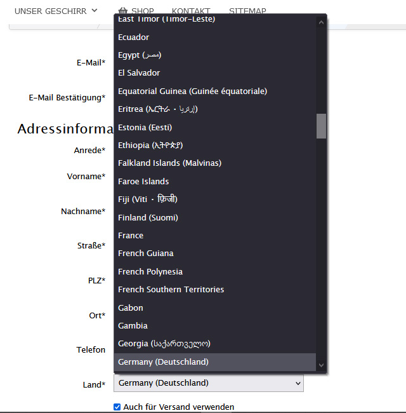Viewport: 406px width, 413px height.
Task: Expand the Unser Geschirr menu chevron
Action: [95, 10]
